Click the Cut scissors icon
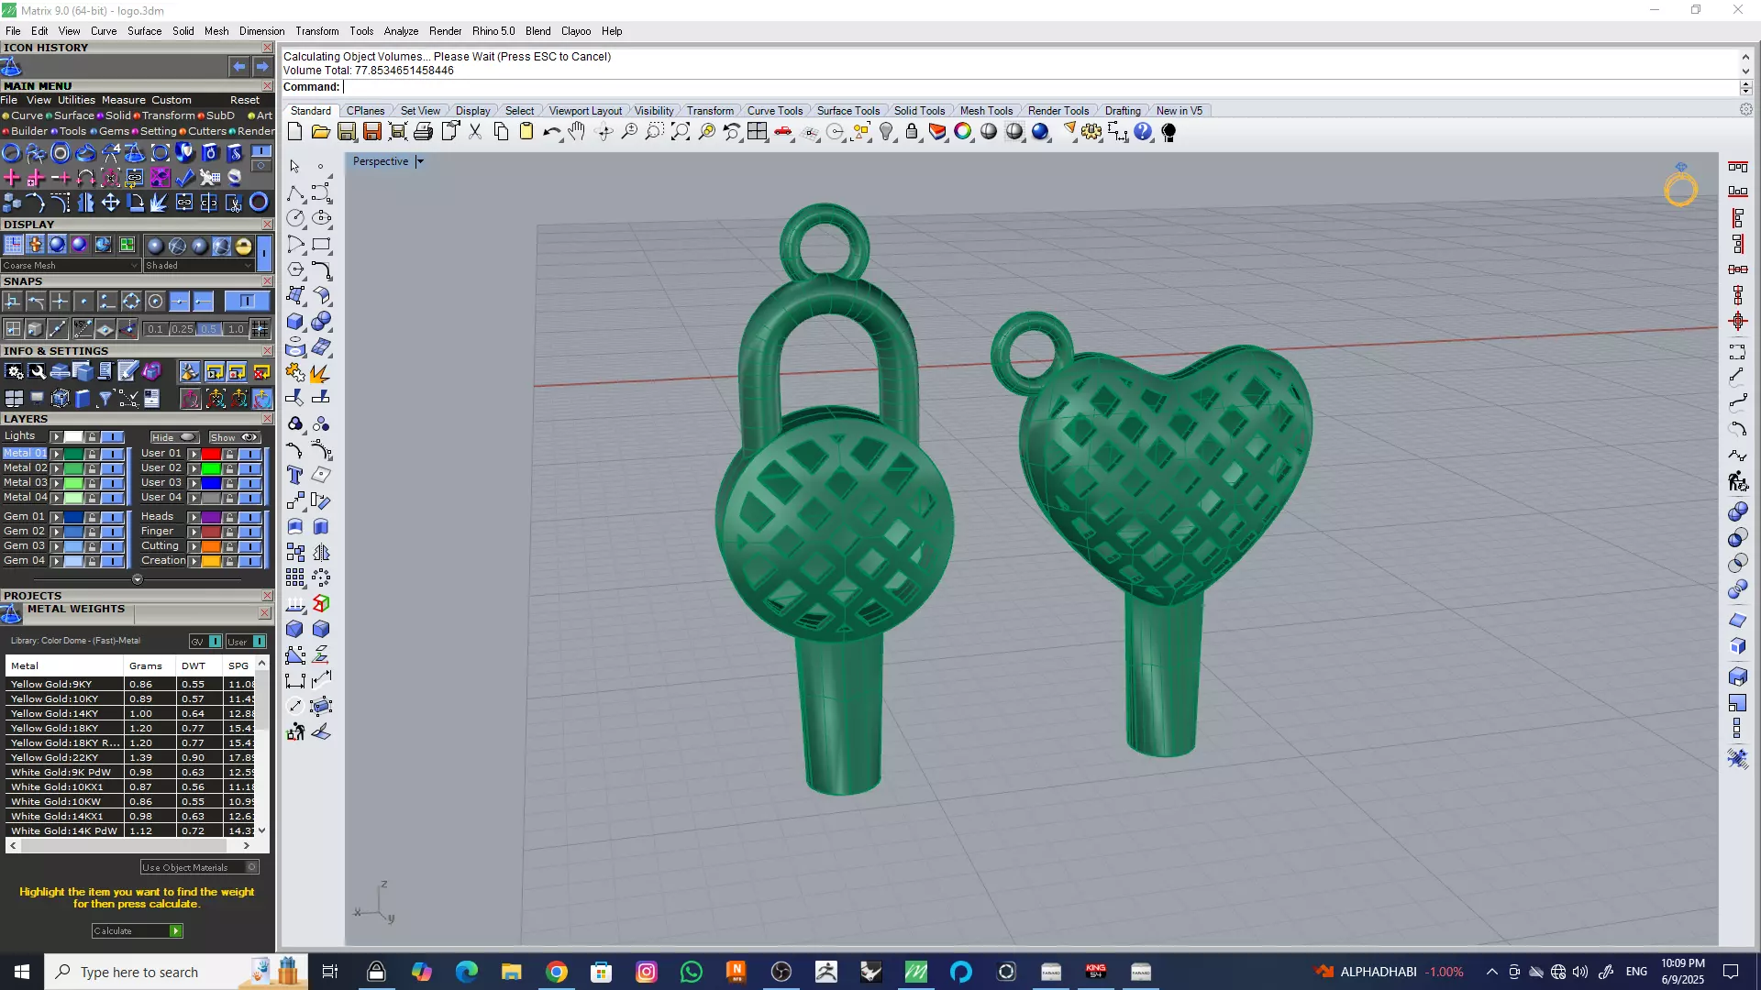Image resolution: width=1761 pixels, height=990 pixels. 475,132
